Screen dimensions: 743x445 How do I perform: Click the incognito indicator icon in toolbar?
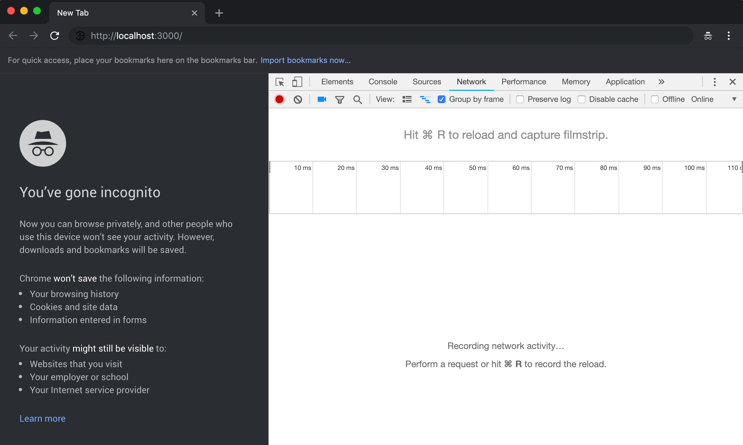click(x=708, y=36)
